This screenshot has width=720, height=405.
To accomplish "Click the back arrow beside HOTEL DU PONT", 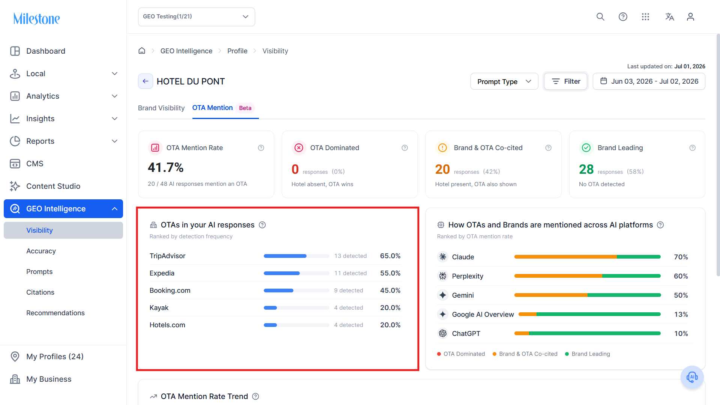I will point(146,81).
